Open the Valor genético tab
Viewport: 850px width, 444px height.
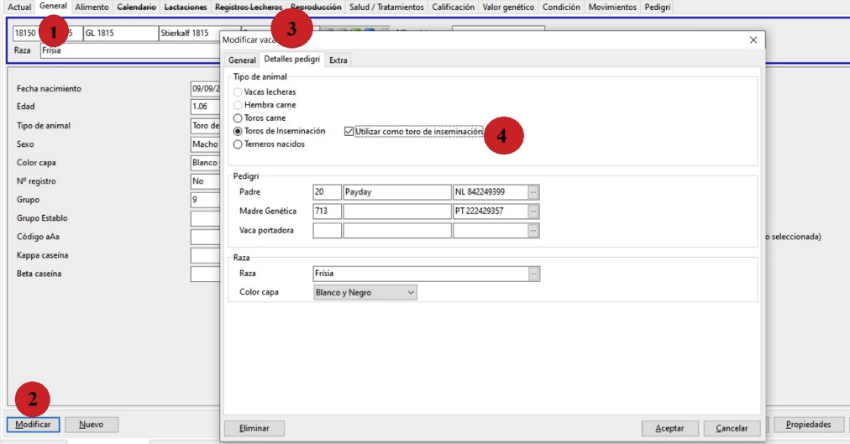click(x=508, y=7)
